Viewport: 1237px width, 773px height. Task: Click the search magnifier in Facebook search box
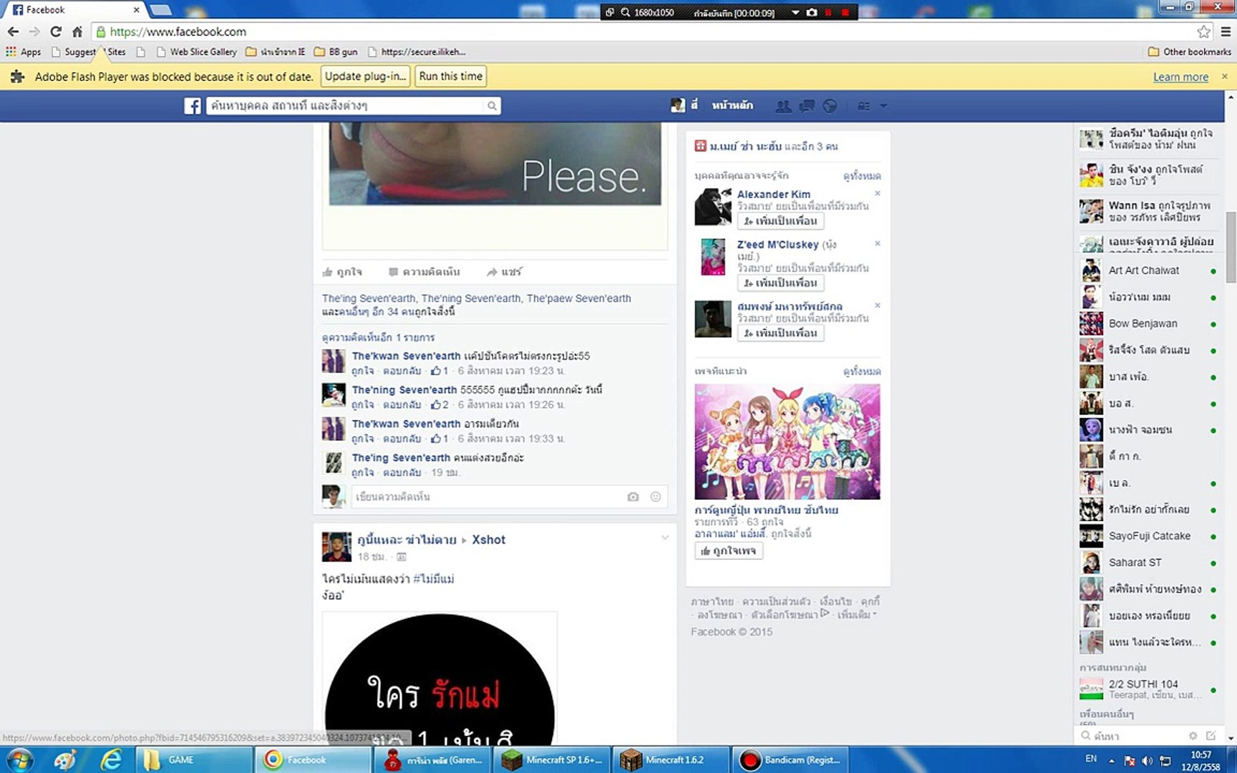point(492,106)
